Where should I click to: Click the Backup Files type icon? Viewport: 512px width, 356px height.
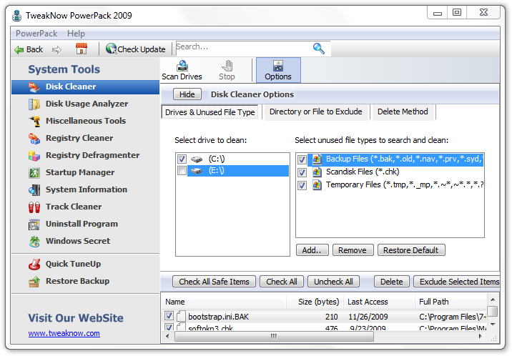click(x=316, y=159)
